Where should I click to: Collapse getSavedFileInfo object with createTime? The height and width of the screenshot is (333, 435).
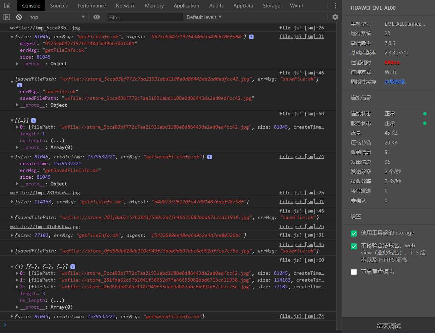(x=12, y=157)
